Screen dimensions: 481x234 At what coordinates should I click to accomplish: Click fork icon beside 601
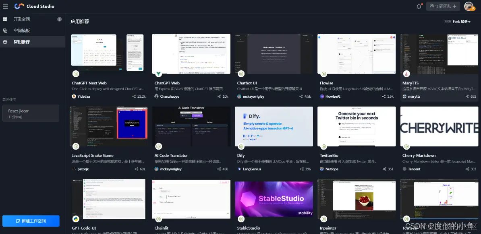[x=136, y=169]
